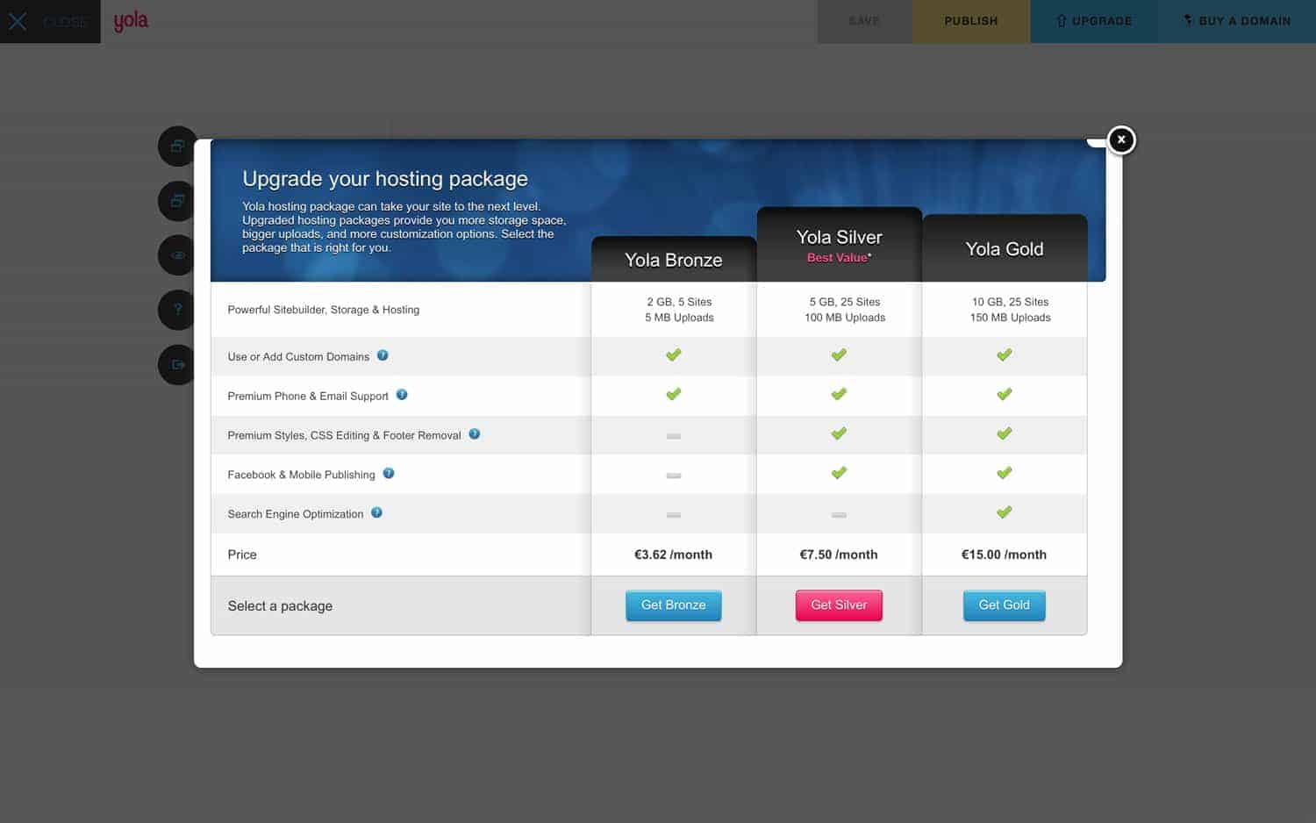Click BUY A DOMAIN in top bar

point(1237,21)
